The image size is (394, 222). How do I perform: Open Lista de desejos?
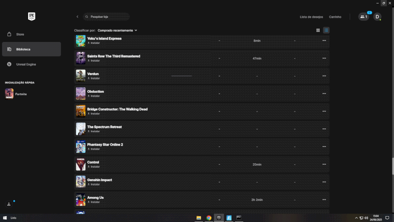click(x=311, y=17)
